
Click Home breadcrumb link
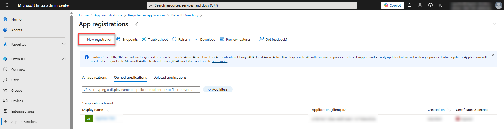pos(84,15)
